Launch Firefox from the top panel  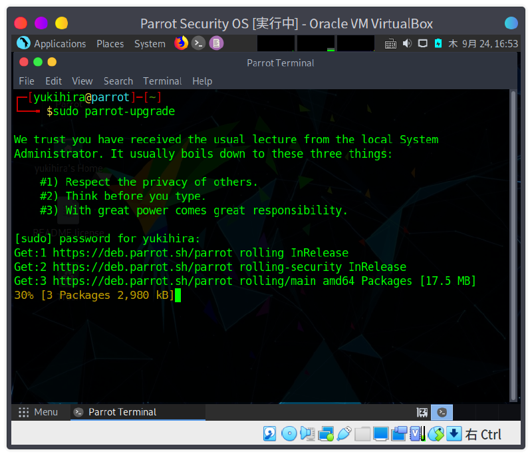point(181,43)
